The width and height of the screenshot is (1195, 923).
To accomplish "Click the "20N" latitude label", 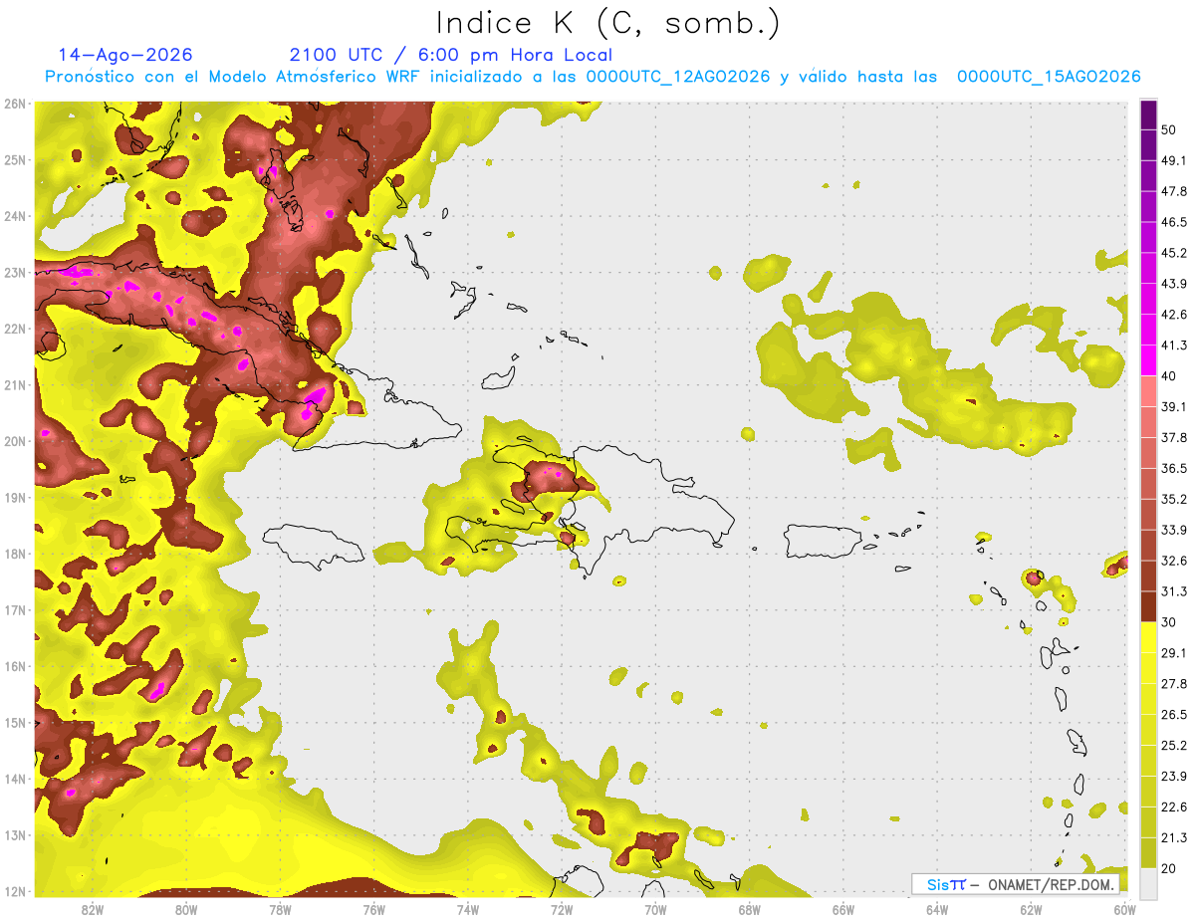I will click(15, 441).
